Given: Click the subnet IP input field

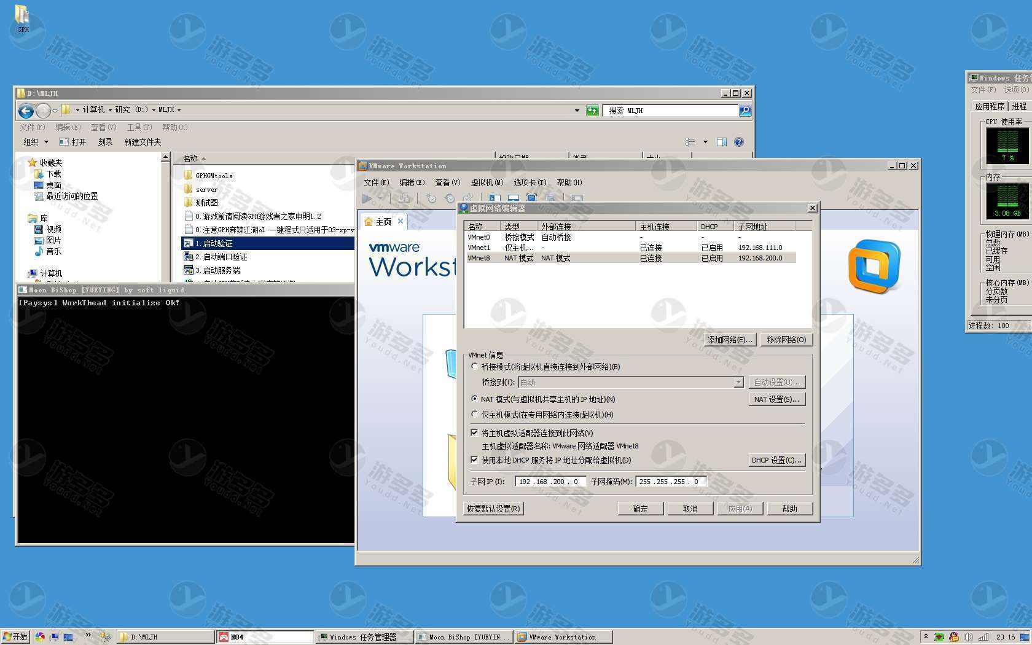Looking at the screenshot, I should pyautogui.click(x=550, y=482).
